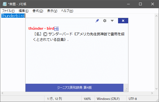
Task: Click the selected Thunderbird text in editor
Action: 13,16
